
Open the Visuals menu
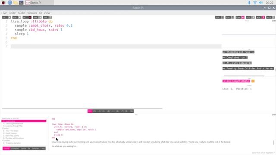(32, 13)
